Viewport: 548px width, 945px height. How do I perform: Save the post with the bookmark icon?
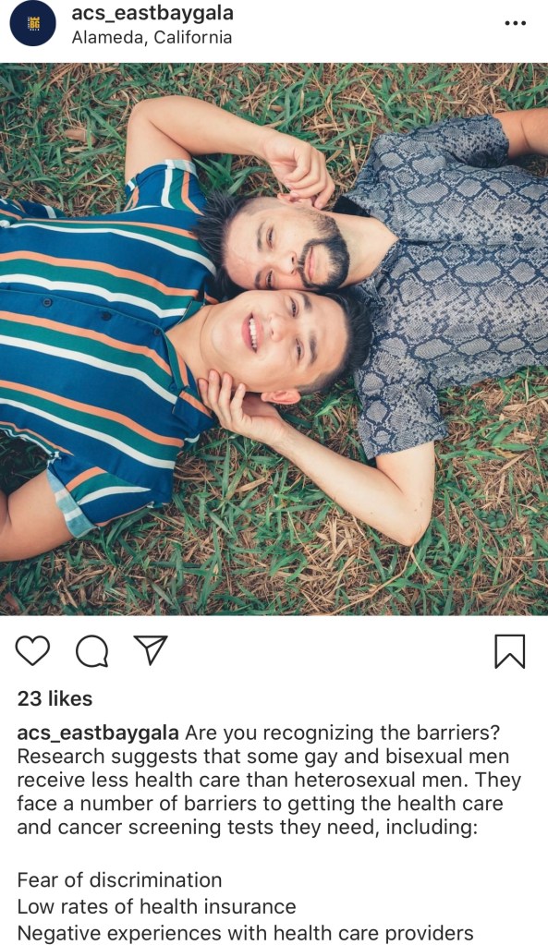click(510, 651)
